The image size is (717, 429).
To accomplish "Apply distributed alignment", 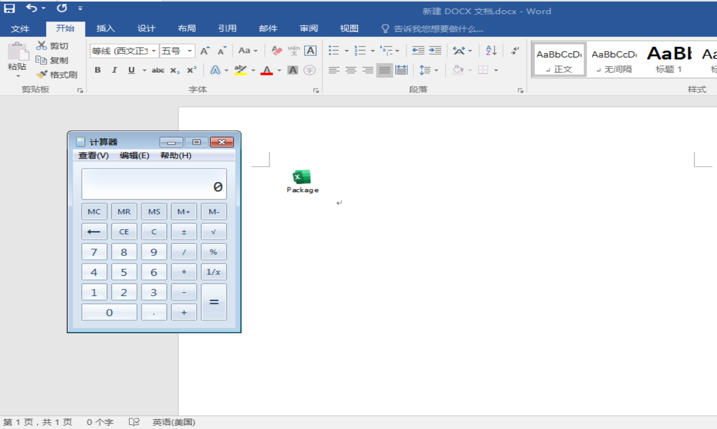I will pyautogui.click(x=401, y=70).
